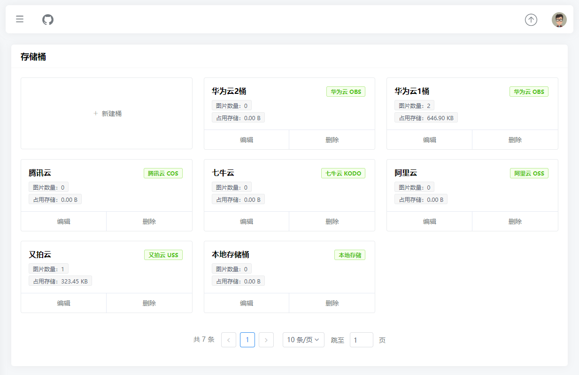Edit the 本地存储桶 bucket

pyautogui.click(x=247, y=303)
